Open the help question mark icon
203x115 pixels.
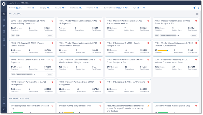pos(4,99)
